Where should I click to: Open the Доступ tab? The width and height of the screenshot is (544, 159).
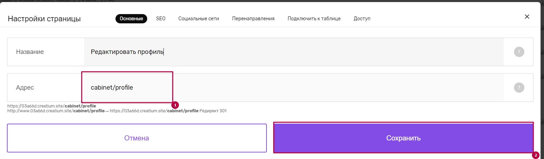362,19
